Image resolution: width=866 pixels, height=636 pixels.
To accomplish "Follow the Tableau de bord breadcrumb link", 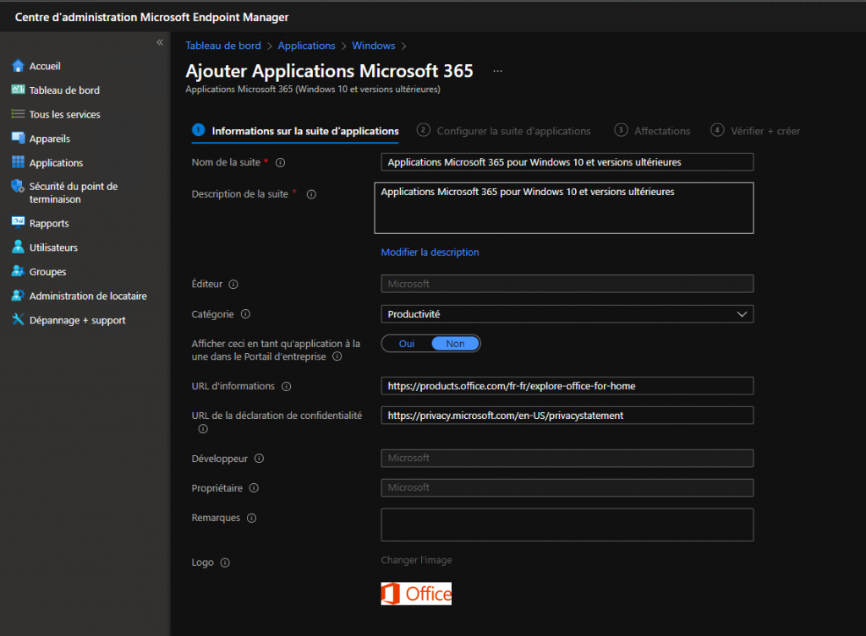I will [x=223, y=46].
